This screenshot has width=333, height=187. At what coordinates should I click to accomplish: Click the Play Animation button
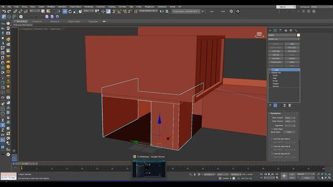[x=269, y=174]
